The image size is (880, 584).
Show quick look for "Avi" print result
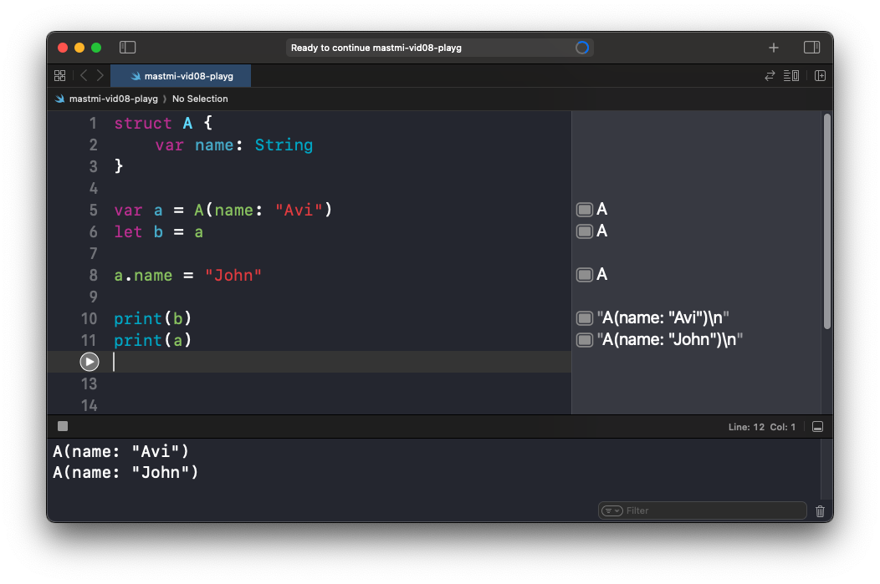(x=585, y=318)
